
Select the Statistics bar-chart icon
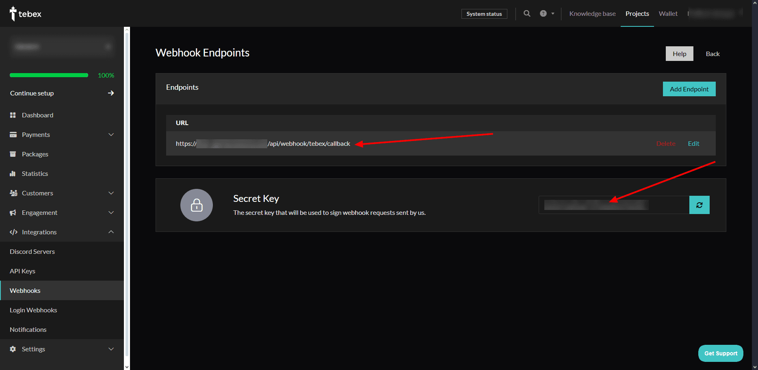coord(13,173)
